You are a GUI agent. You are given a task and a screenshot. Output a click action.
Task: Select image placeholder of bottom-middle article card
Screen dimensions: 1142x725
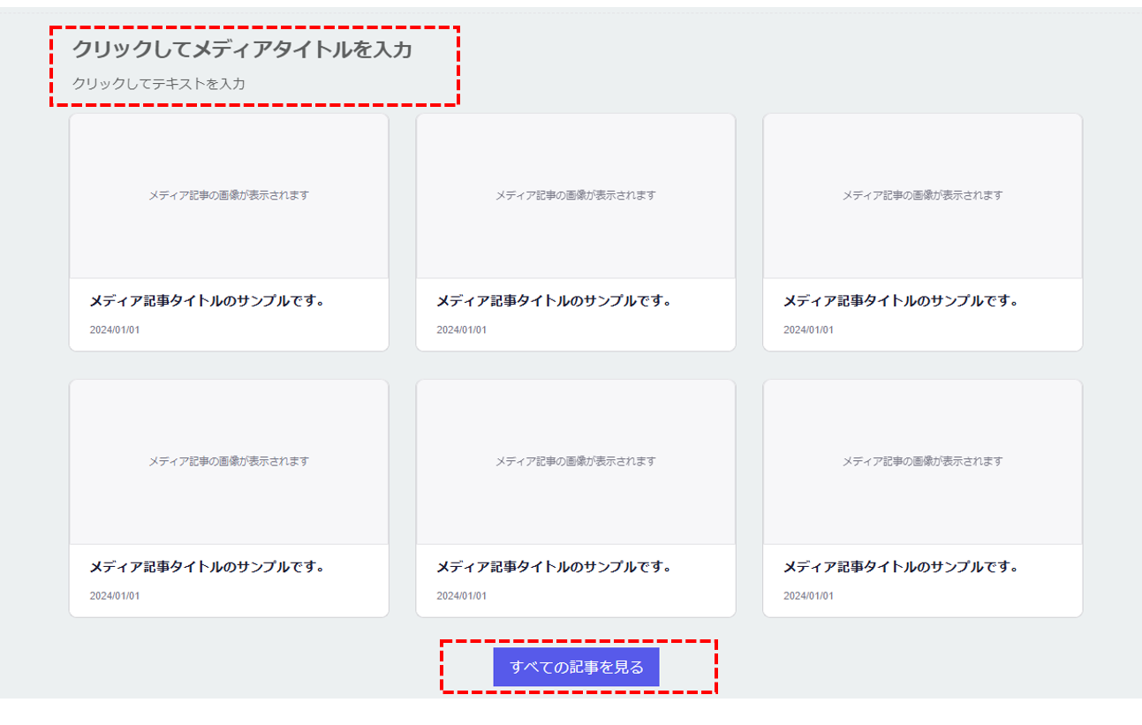coord(575,461)
